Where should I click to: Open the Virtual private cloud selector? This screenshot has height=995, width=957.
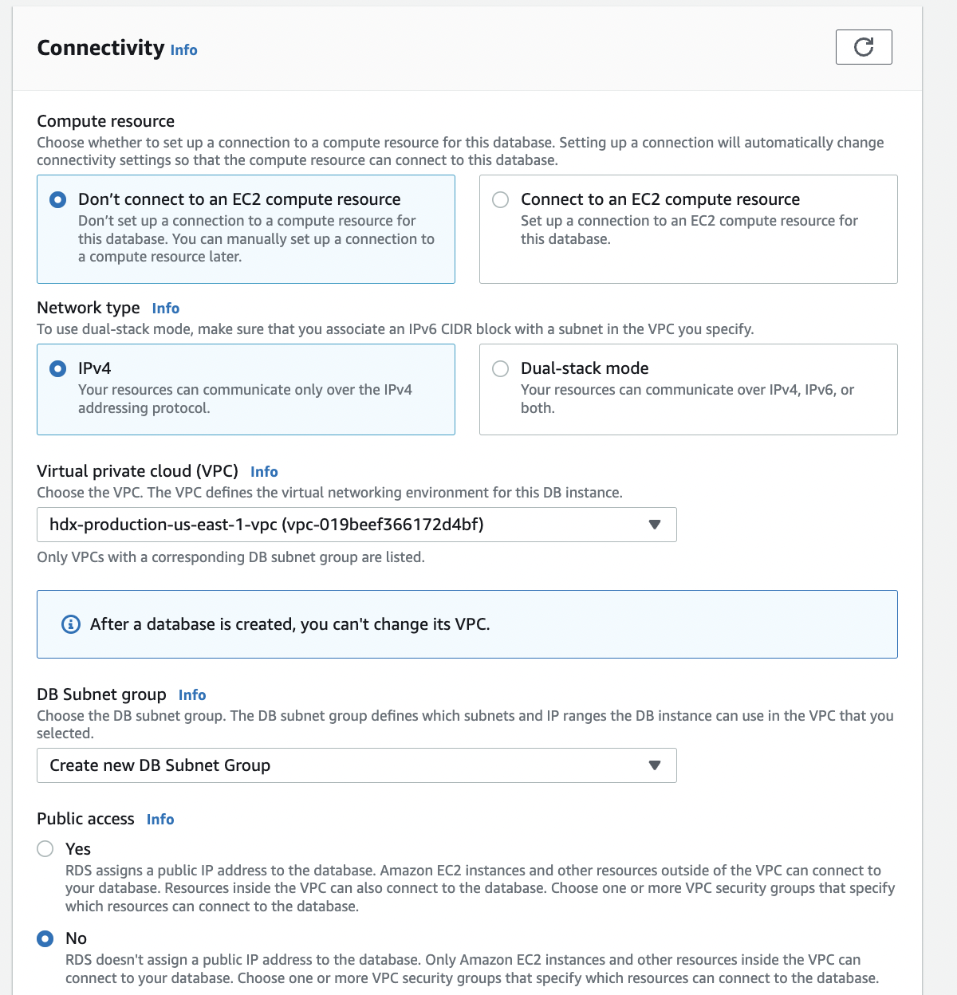[x=356, y=525]
